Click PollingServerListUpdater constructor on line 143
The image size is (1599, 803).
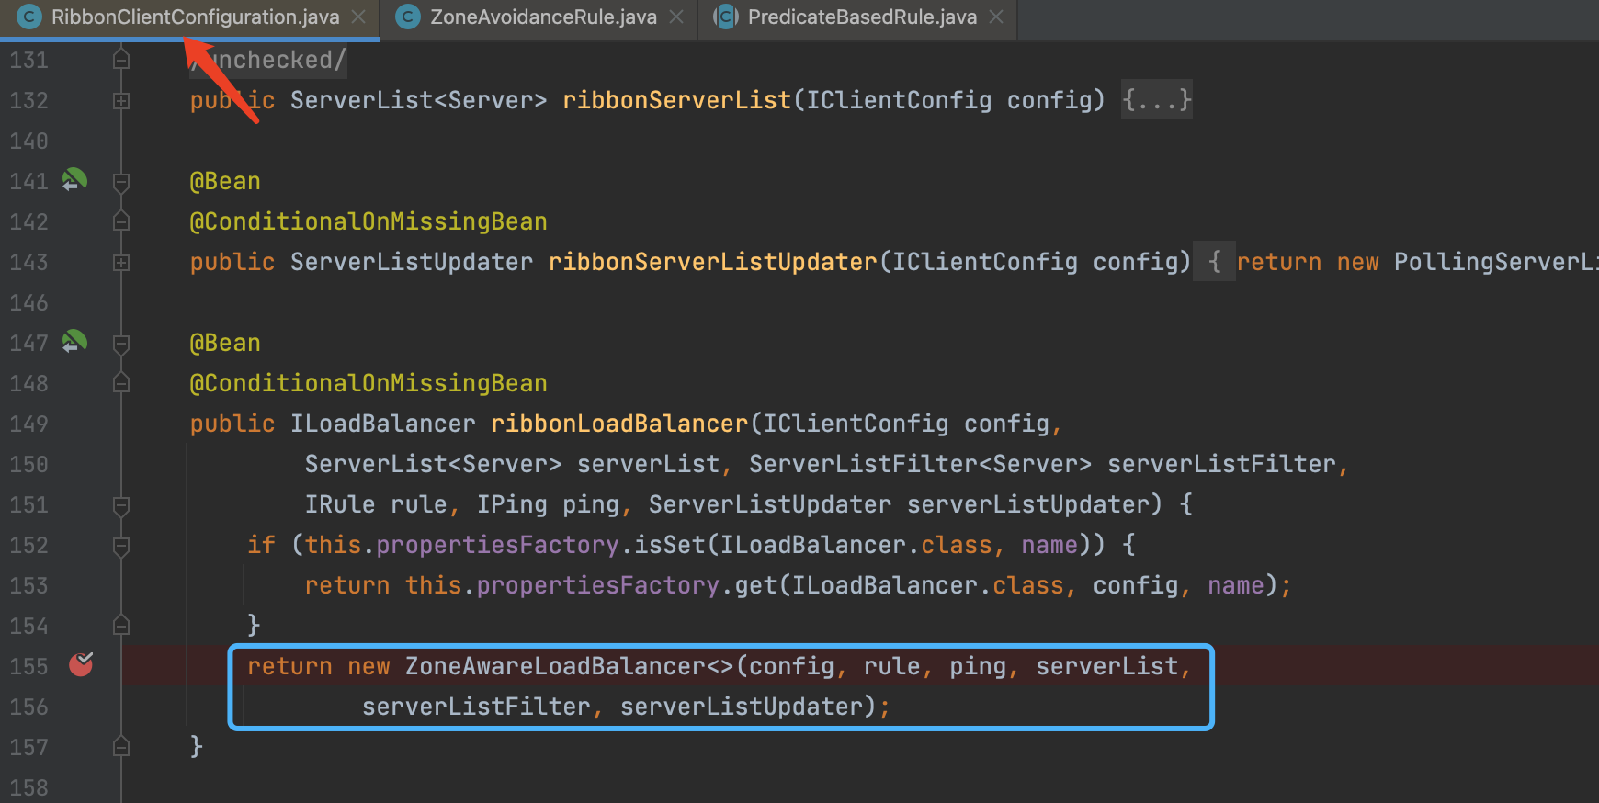1496,262
